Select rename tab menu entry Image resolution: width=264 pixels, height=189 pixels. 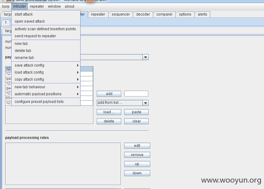pos(46,58)
